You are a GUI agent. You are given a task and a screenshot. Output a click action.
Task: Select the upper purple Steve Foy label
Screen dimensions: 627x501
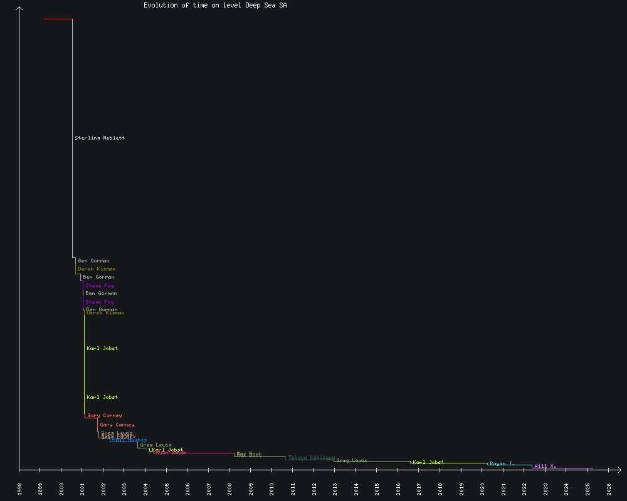coord(100,286)
